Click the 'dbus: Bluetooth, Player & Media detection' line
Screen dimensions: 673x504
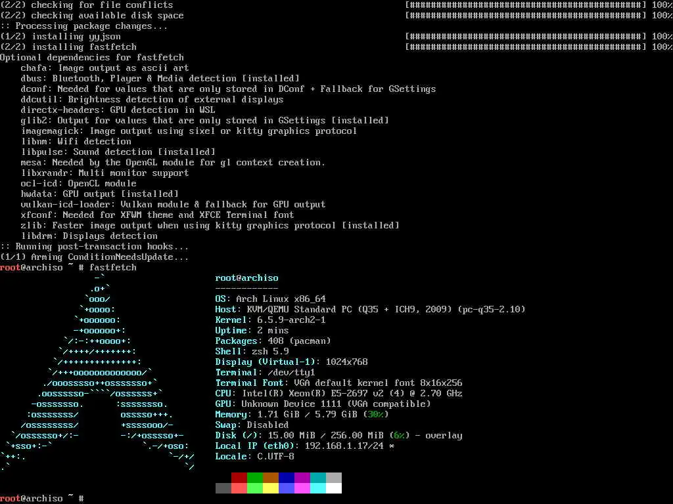click(160, 79)
